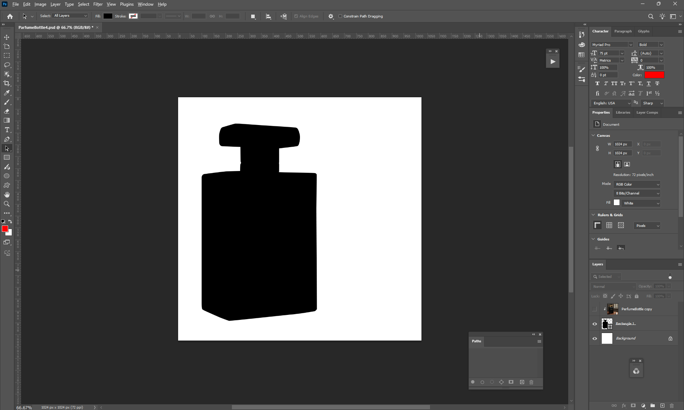Open the Filter menu

pos(98,4)
